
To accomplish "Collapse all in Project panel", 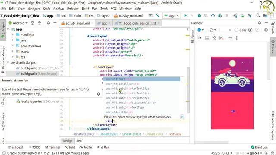I will tap(39, 23).
